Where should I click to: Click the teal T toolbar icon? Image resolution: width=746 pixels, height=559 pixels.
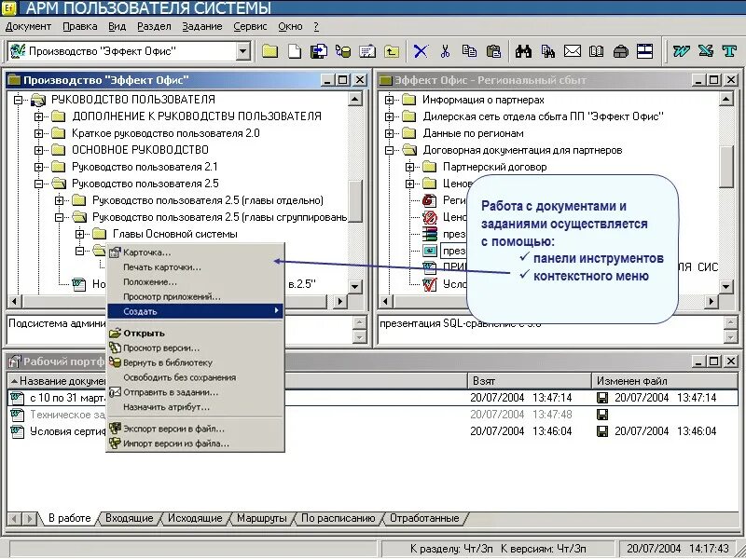pos(729,51)
